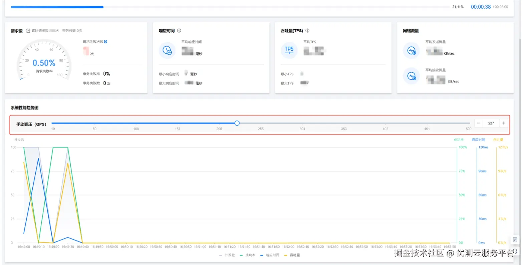The image size is (522, 265).
Task: Click the clock icon for 平均响应时间
Action: coord(167,51)
